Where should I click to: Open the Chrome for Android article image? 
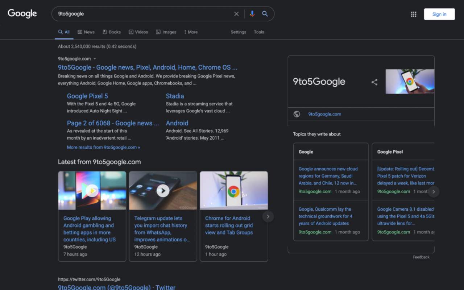click(234, 190)
